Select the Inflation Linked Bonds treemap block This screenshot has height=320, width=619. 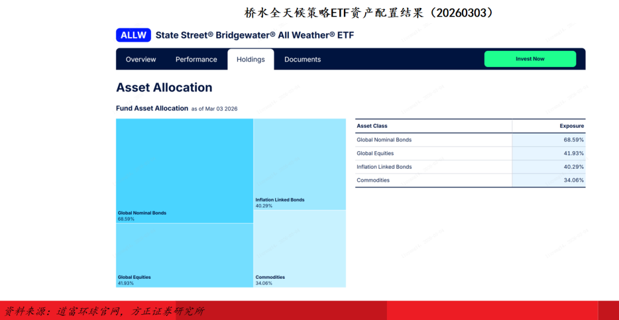[x=300, y=164]
